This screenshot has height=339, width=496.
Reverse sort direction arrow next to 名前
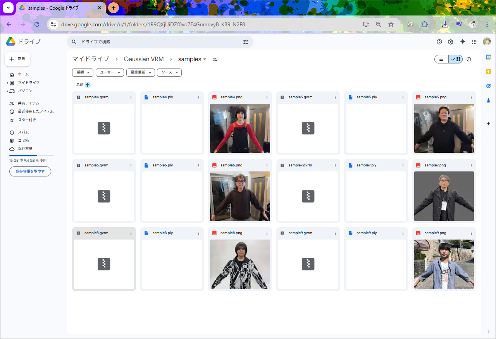[x=88, y=85]
